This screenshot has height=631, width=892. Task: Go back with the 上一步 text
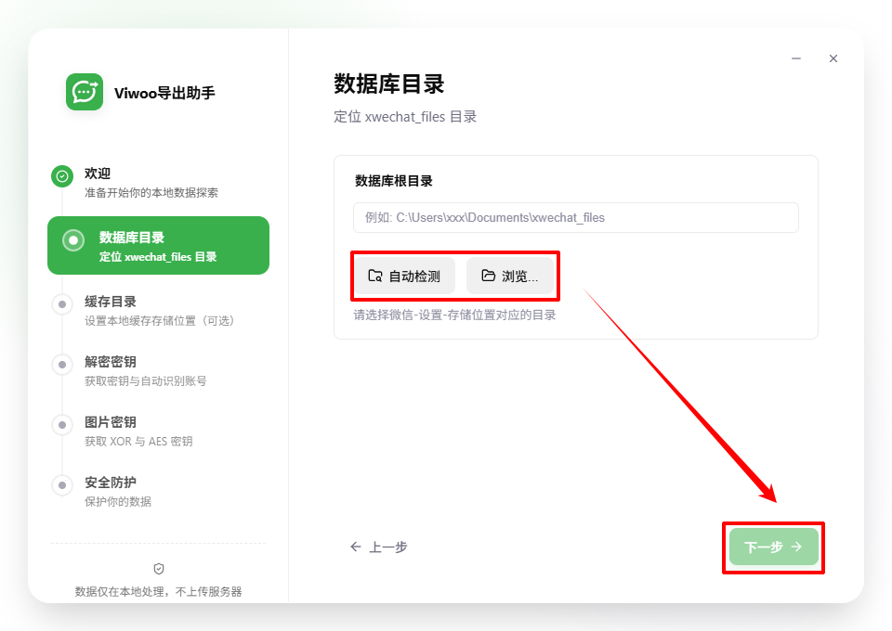click(x=388, y=547)
